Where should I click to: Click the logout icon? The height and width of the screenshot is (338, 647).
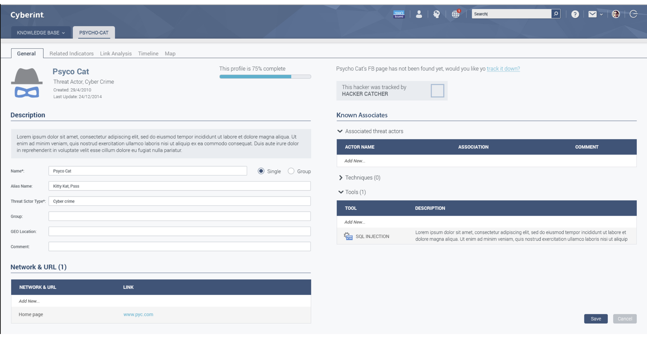634,14
